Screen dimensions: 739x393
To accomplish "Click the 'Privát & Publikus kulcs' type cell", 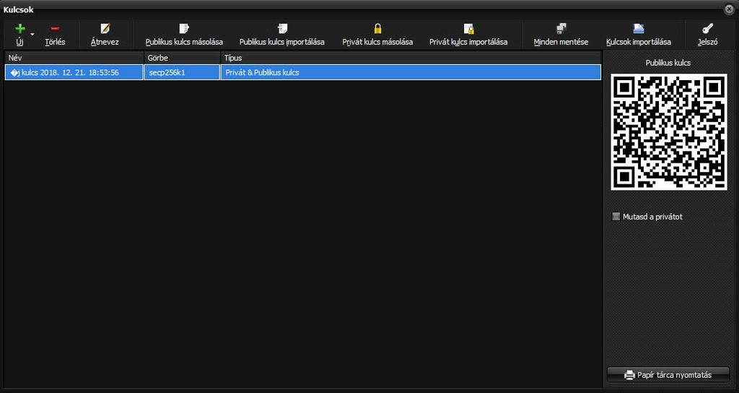I will (x=411, y=73).
